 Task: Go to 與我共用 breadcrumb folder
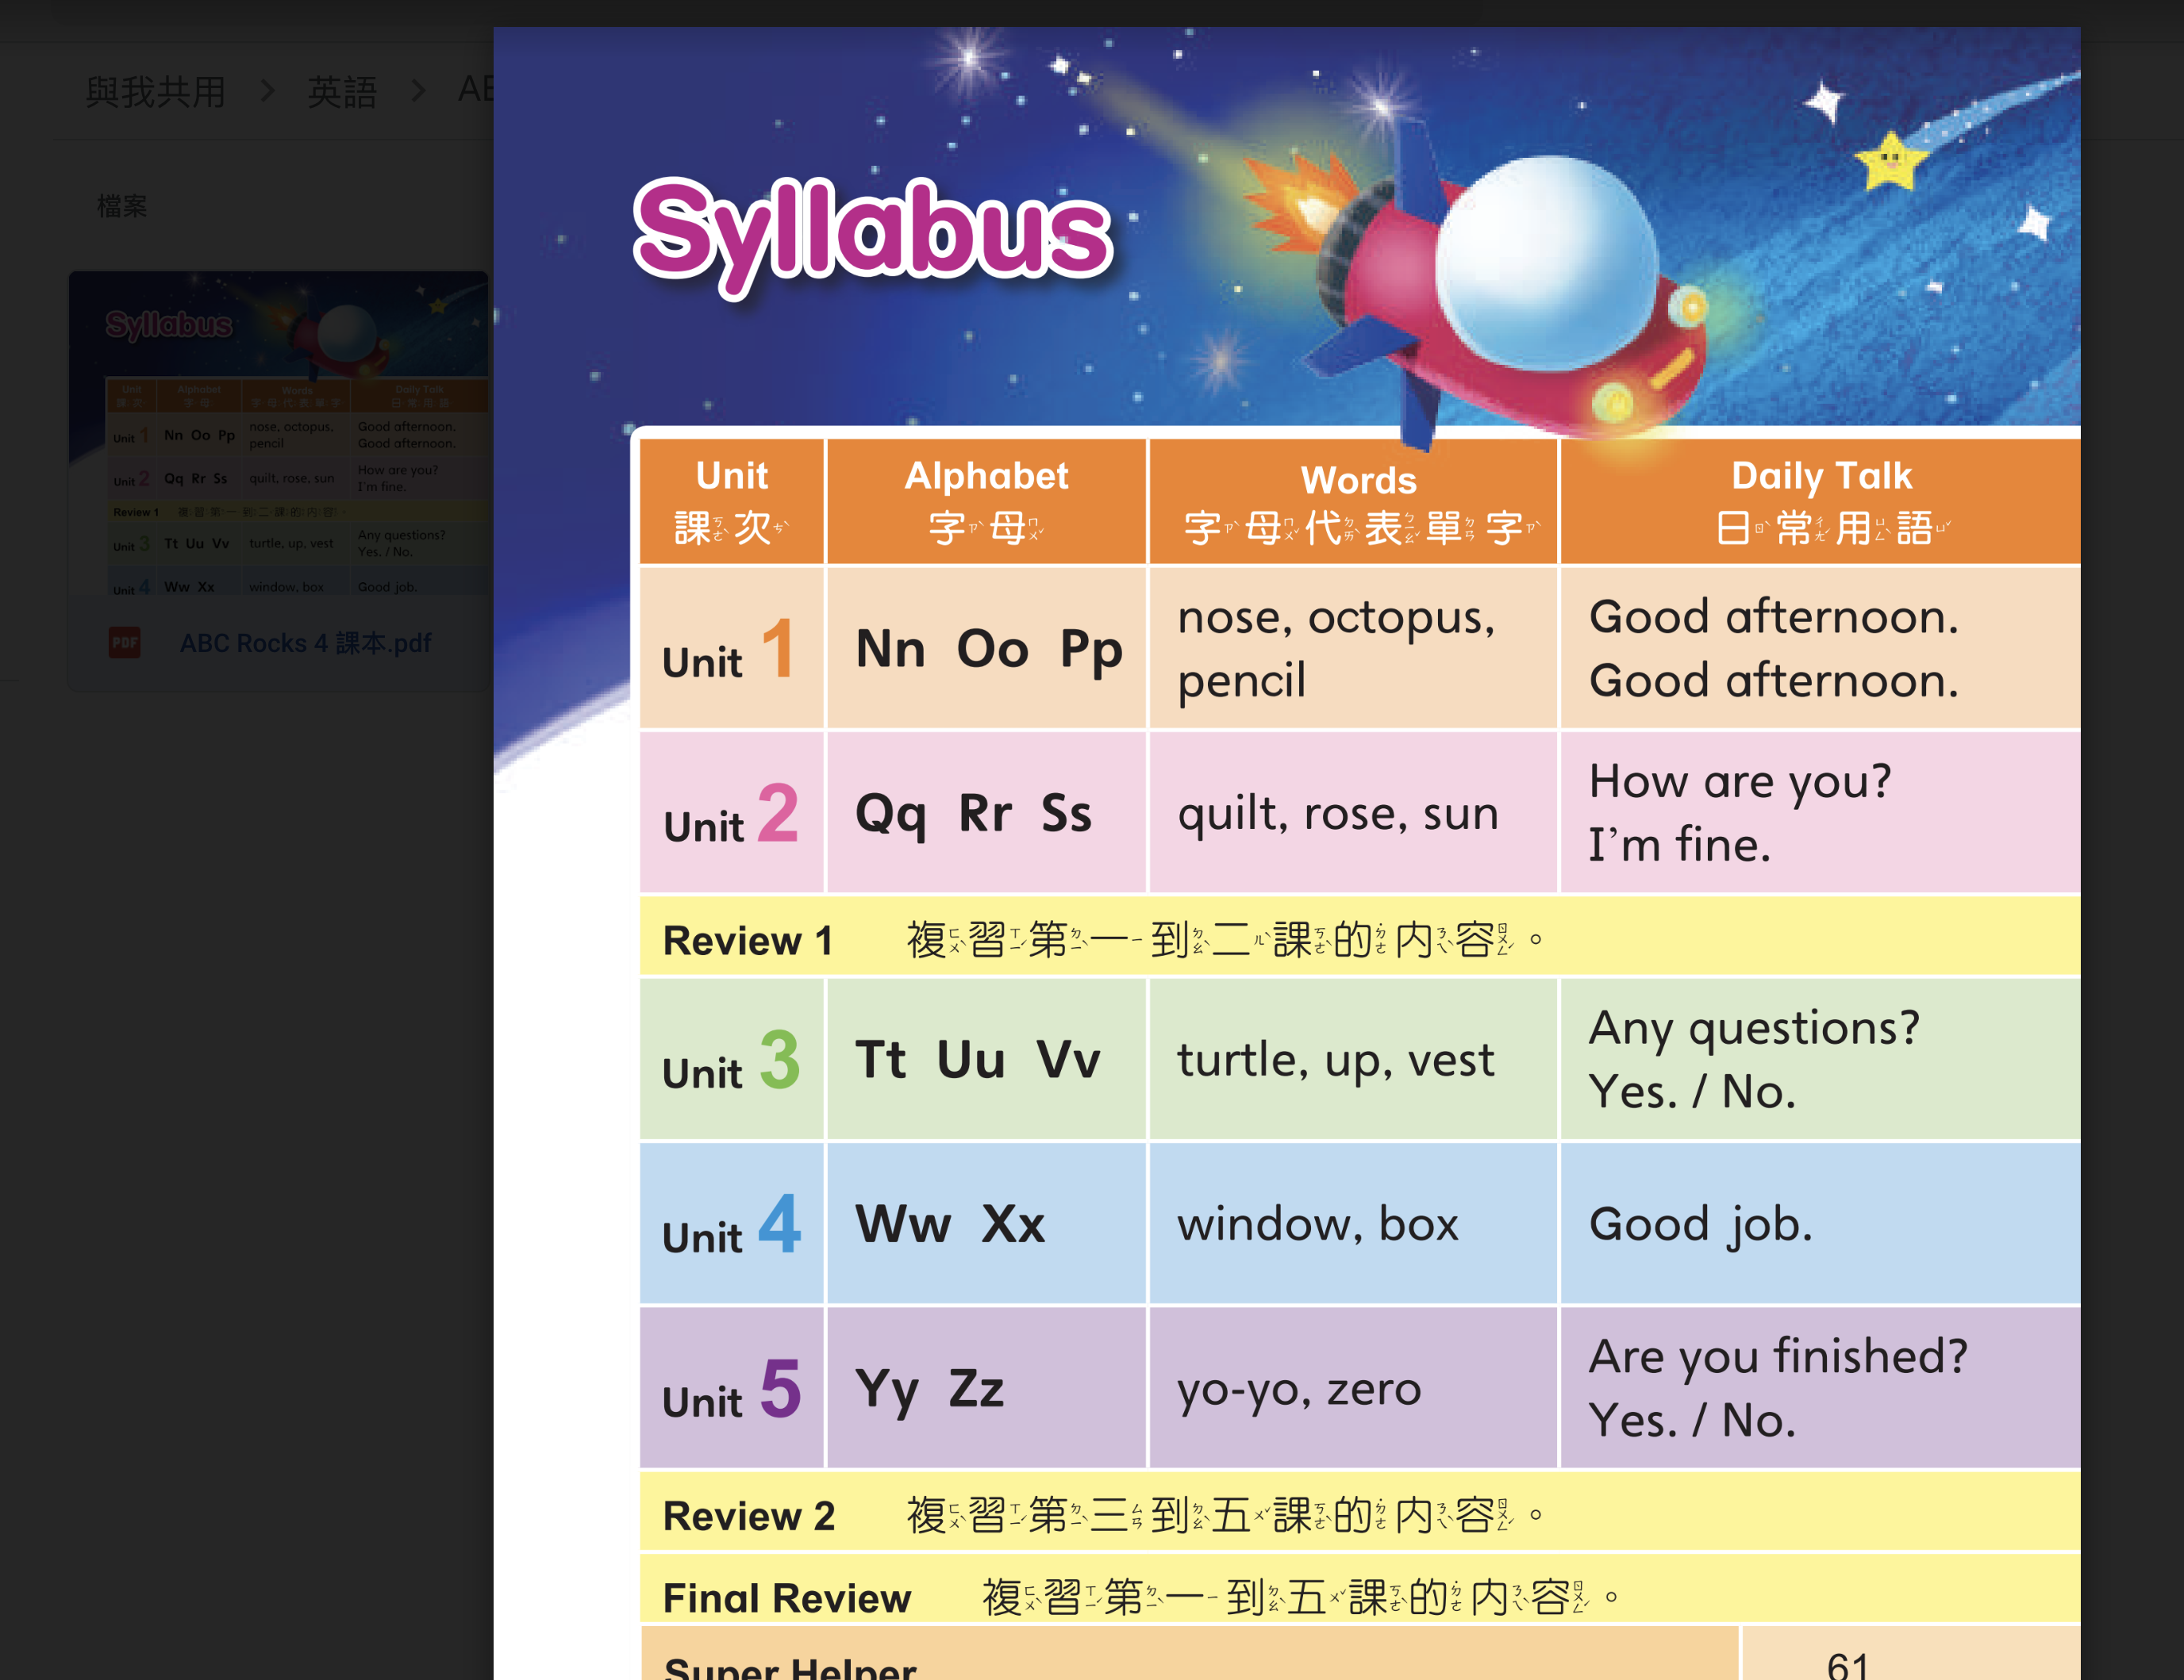(x=155, y=92)
